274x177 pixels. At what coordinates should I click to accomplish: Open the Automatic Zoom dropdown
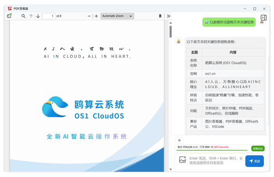tap(117, 16)
